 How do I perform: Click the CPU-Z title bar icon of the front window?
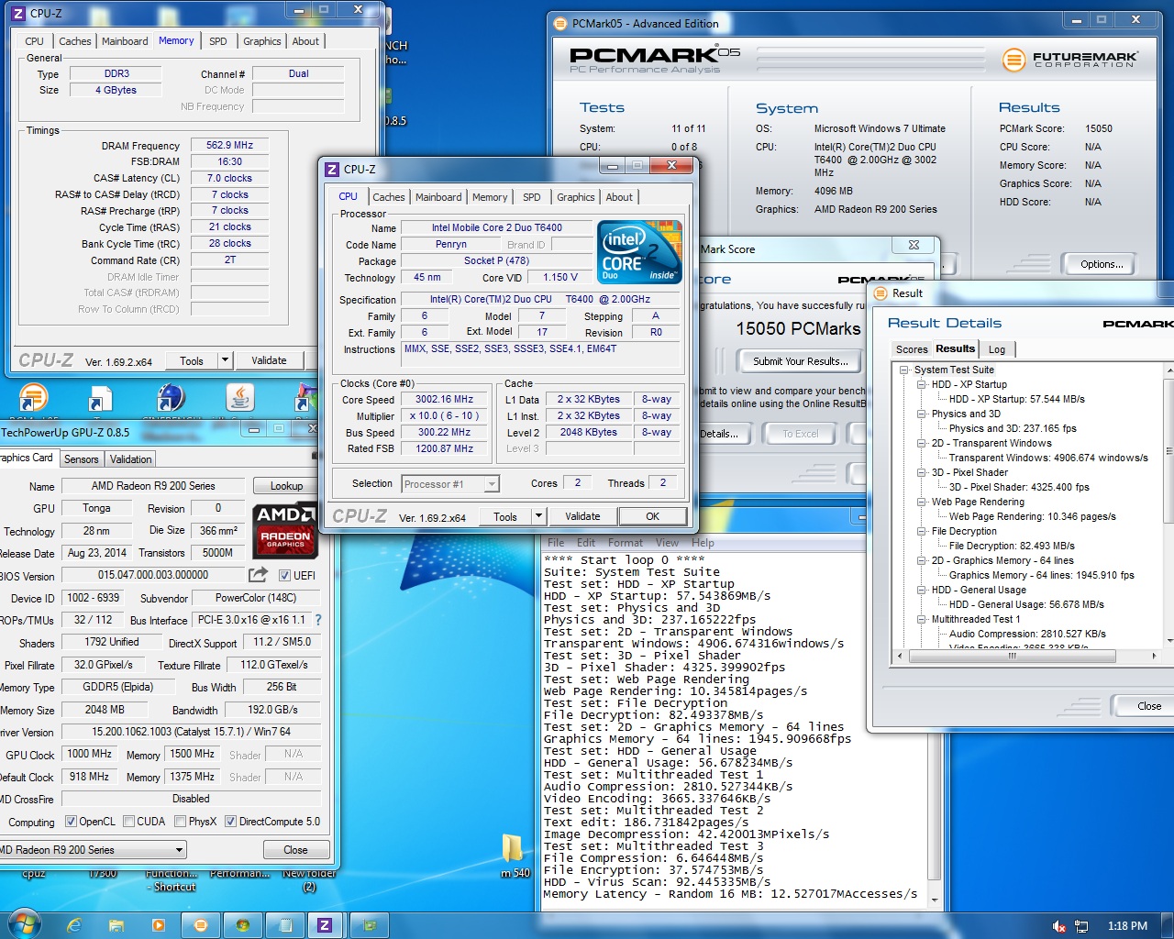tap(332, 169)
